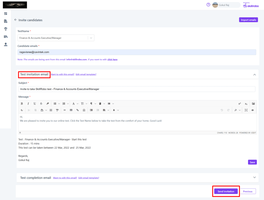The height and width of the screenshot is (200, 264).
Task: Apply italic formatting in the editor toolbar
Action: tap(28, 103)
